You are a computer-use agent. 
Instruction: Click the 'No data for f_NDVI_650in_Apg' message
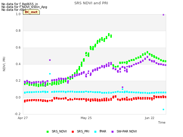click(24, 7)
